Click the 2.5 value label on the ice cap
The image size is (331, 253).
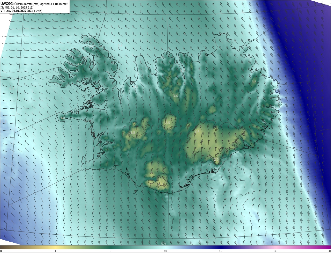(x=168, y=123)
